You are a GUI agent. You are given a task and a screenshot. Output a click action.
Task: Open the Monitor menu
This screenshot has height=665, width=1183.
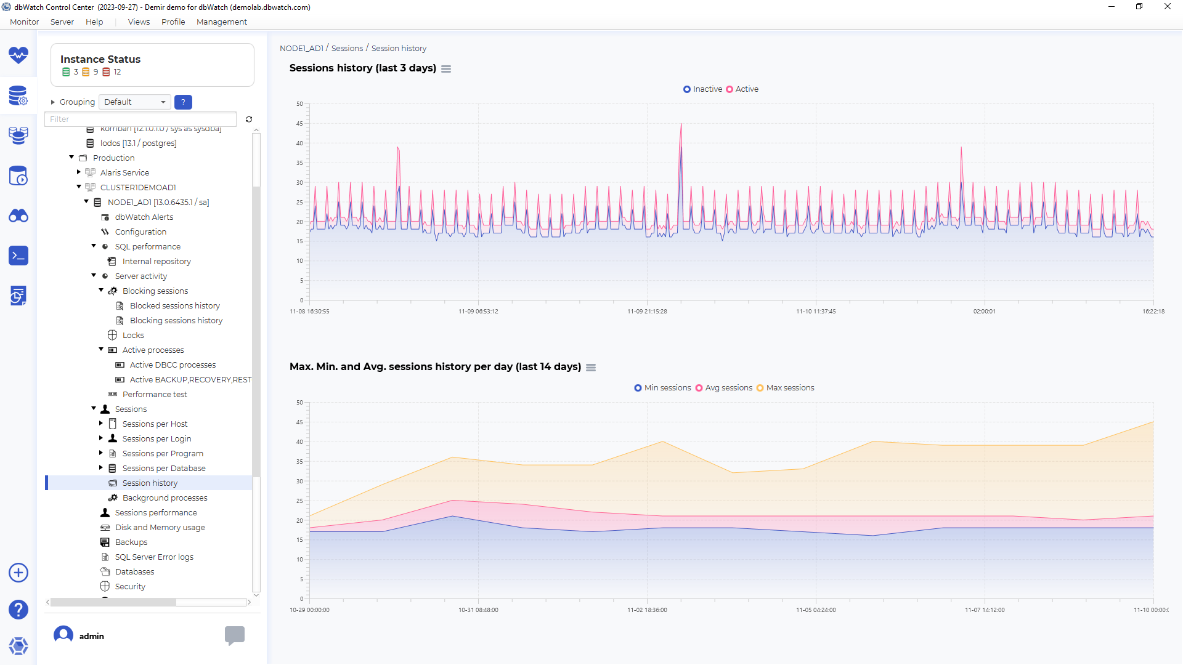[x=25, y=22]
